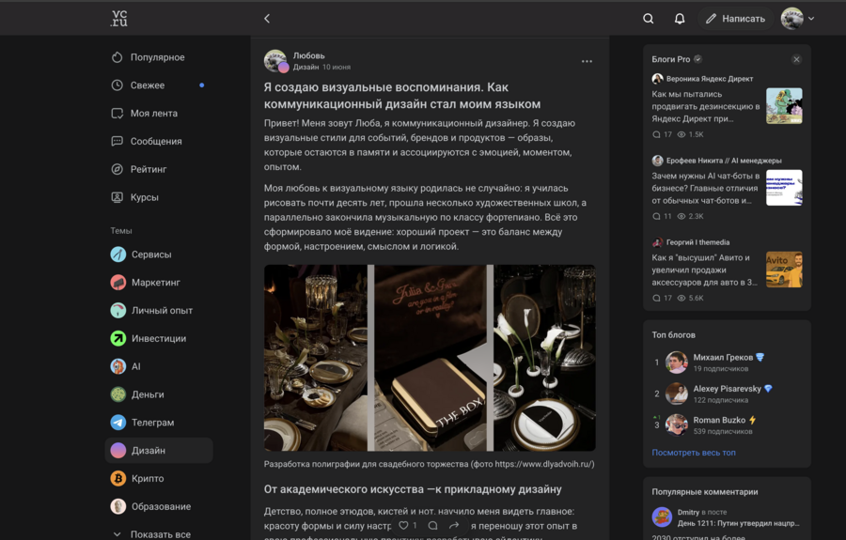The height and width of the screenshot is (540, 846).
Task: Click the 'Блоги Pro' widget title
Action: coord(670,59)
